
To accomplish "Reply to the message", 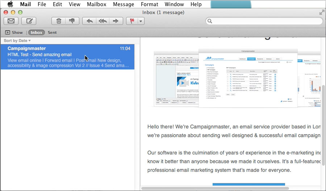I will [x=89, y=21].
